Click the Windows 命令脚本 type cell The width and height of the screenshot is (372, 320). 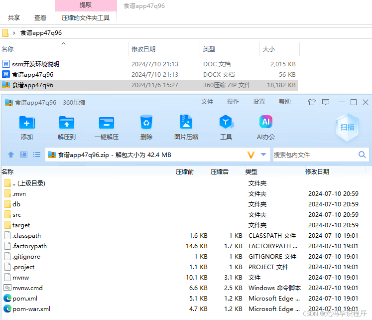[x=274, y=288]
